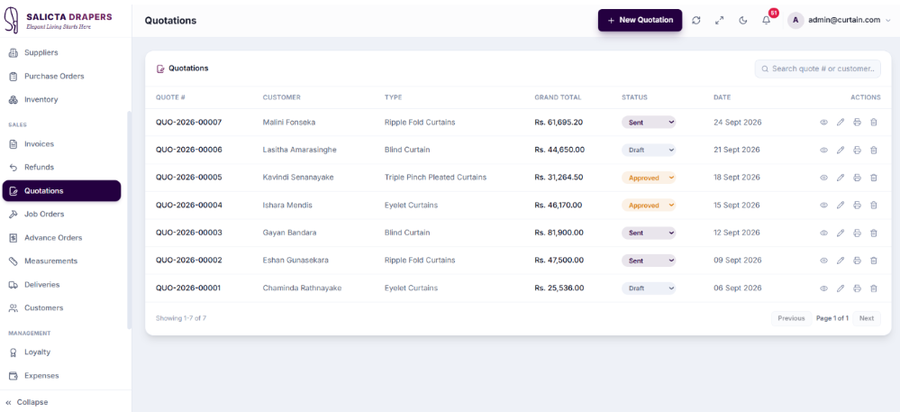This screenshot has height=412, width=900.
Task: Print quotation QUO-2026-00006
Action: (x=857, y=150)
